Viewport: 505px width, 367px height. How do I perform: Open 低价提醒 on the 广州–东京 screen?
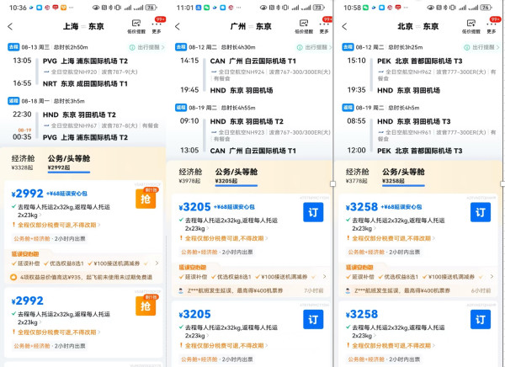(304, 26)
